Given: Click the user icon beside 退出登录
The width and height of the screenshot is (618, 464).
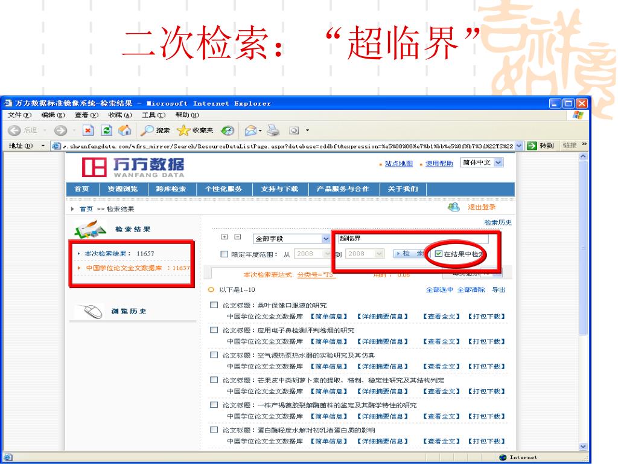Looking at the screenshot, I should pos(454,207).
